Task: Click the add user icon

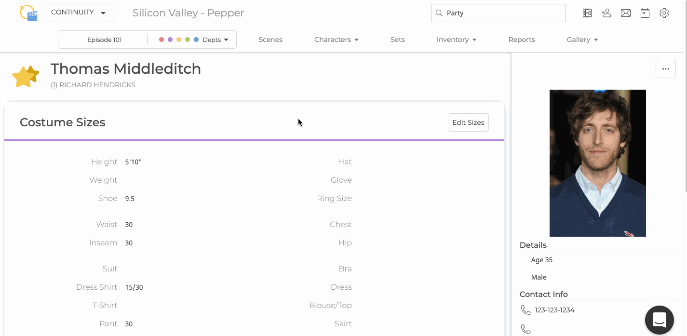Action: click(x=606, y=13)
